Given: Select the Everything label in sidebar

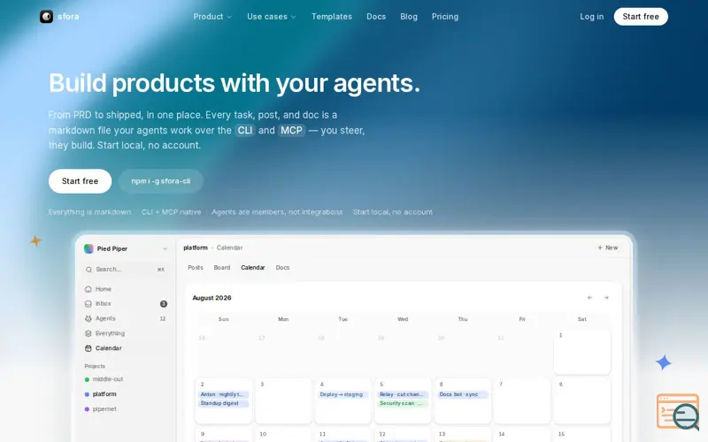Looking at the screenshot, I should pyautogui.click(x=110, y=333).
